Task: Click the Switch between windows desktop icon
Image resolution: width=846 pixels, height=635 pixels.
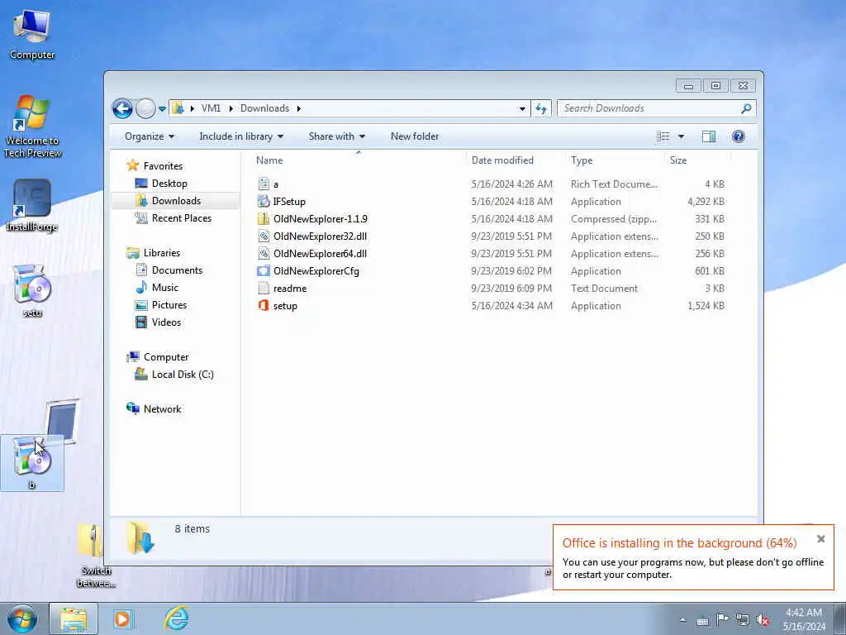Action: tap(96, 555)
